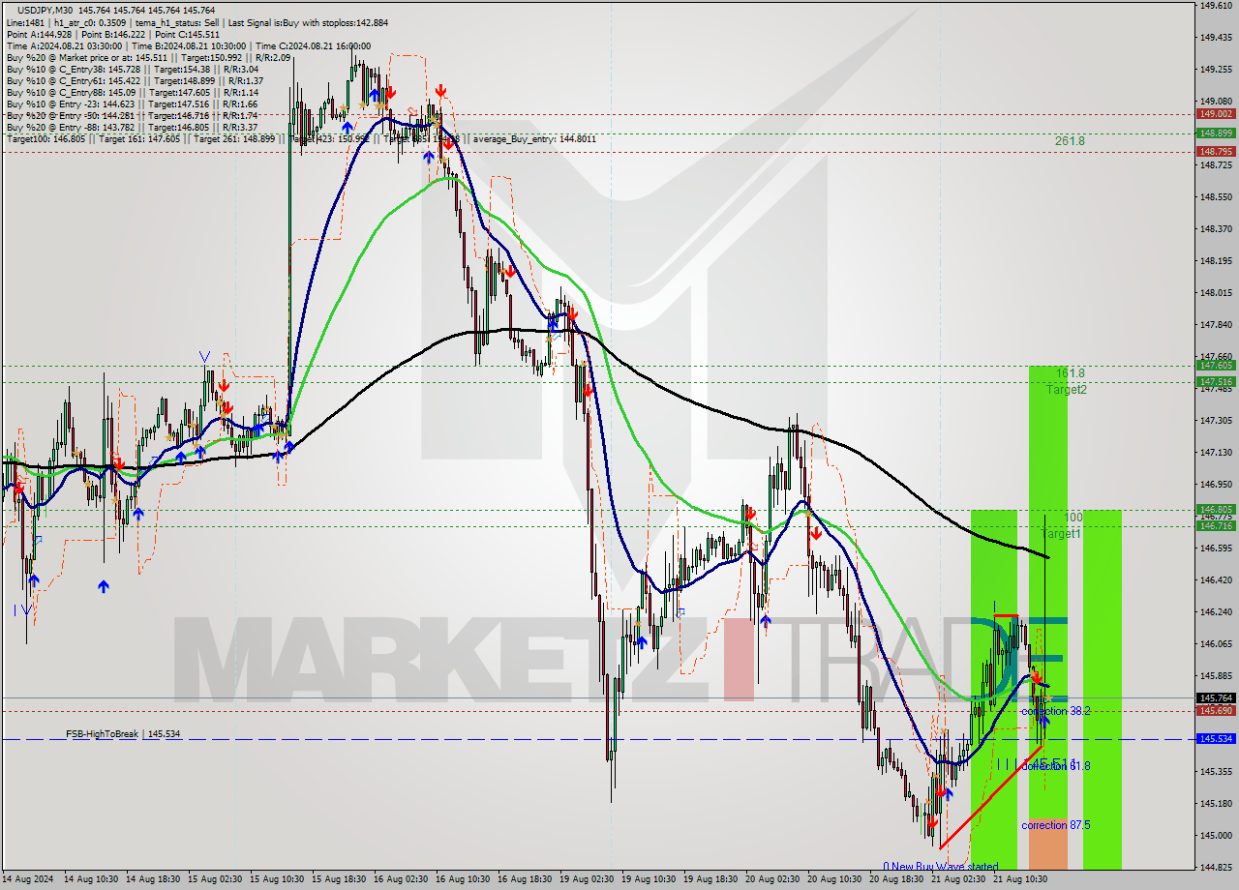The height and width of the screenshot is (890, 1239).
Task: Click the 'Target100: 146.805' summary line
Action: tap(301, 139)
